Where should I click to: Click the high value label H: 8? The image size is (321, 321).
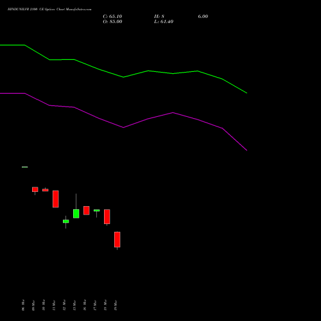point(159,17)
